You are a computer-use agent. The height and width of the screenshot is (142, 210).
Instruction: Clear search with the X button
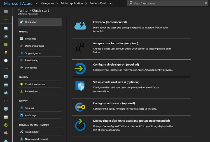(206, 3)
